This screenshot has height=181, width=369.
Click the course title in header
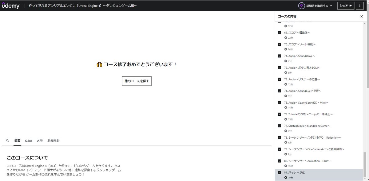pos(83,6)
